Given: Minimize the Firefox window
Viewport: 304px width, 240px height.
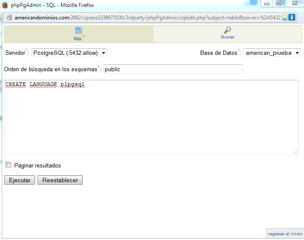Looking at the screenshot, I should click(267, 3).
